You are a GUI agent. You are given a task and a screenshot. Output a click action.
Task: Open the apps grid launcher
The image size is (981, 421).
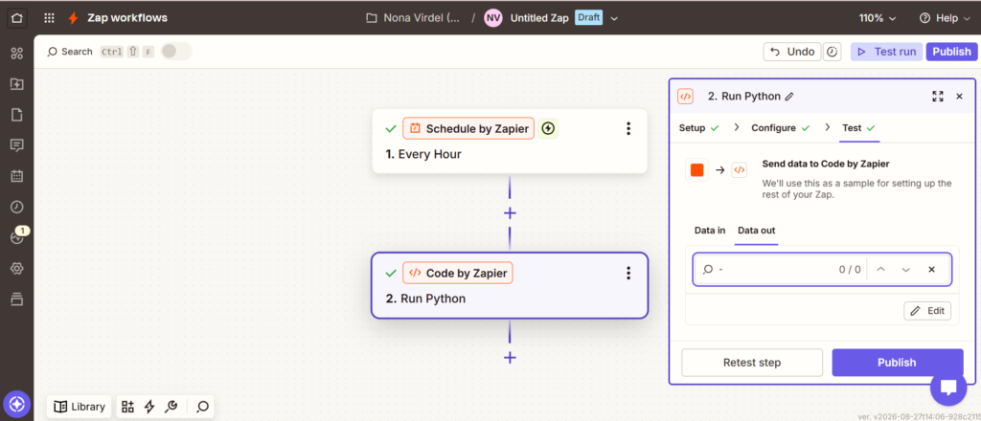coord(50,18)
